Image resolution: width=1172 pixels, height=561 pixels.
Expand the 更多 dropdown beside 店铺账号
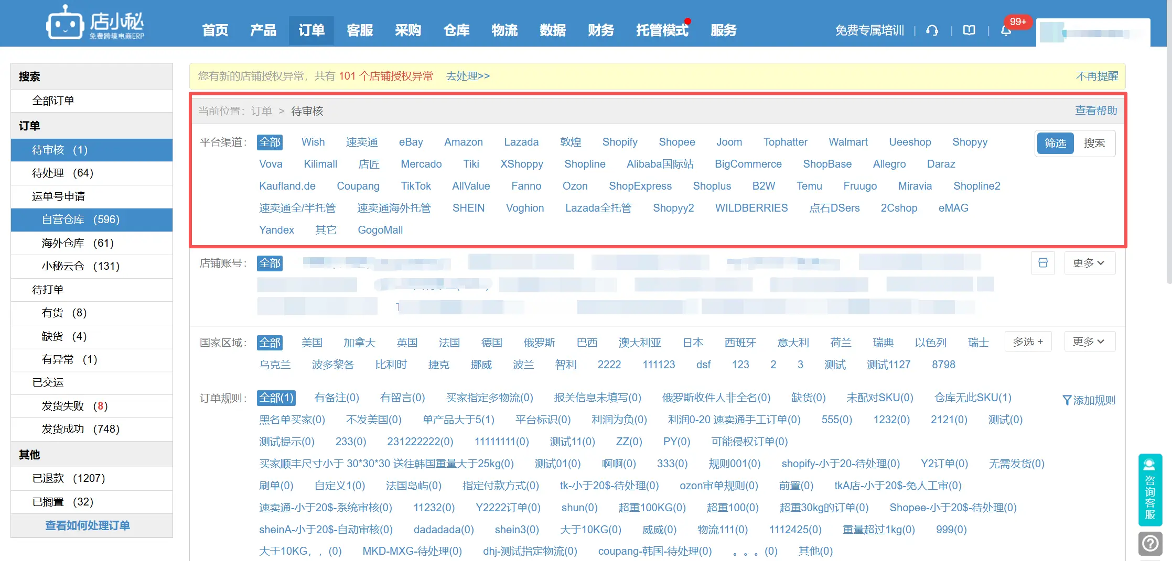point(1090,263)
